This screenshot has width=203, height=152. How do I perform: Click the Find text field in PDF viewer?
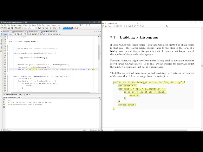click(x=152, y=26)
